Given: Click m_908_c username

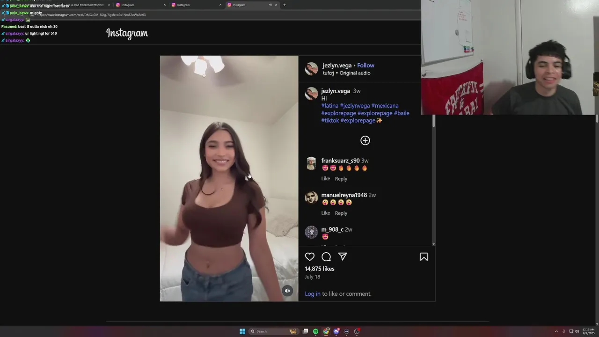Looking at the screenshot, I should [332, 229].
